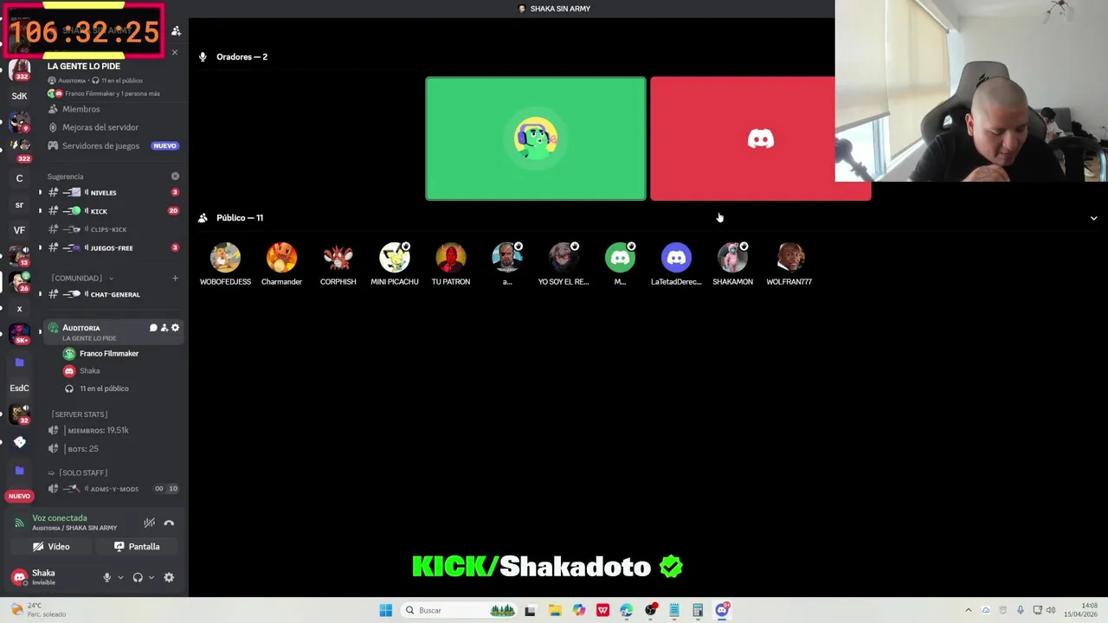Select SHAKAMON audience avatar
The image size is (1108, 623).
pos(732,257)
